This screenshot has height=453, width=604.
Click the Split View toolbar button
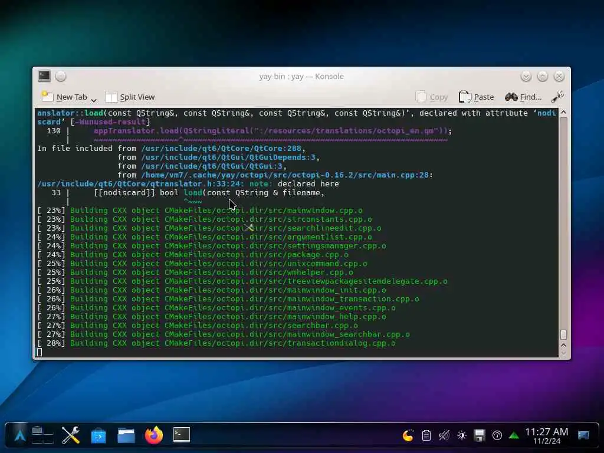pyautogui.click(x=130, y=97)
